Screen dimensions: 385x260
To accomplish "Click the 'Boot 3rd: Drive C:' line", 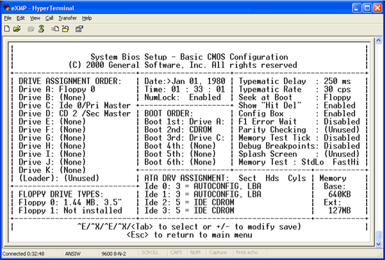I will pos(184,138).
